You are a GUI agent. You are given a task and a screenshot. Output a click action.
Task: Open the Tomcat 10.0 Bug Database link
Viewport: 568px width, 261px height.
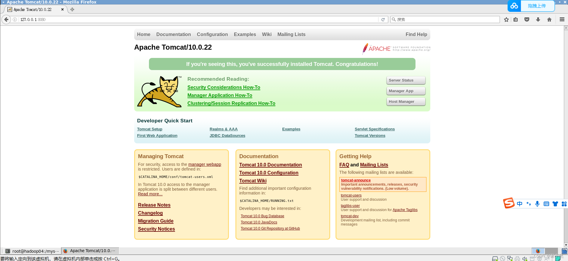262,216
